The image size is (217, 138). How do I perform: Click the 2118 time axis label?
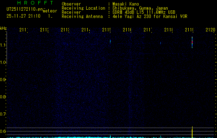(x=169, y=30)
